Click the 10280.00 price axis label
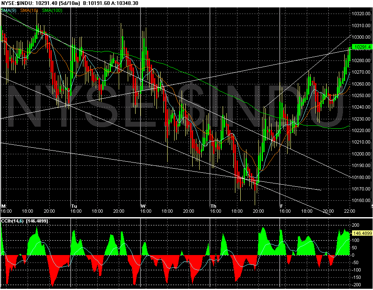Viewport: 373px width, 290px height. (x=361, y=60)
